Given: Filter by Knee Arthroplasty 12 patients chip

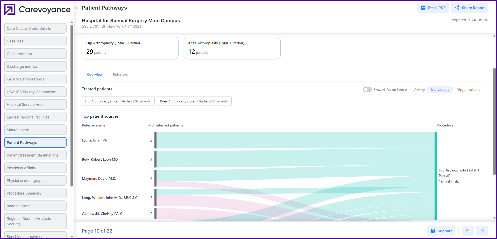Looking at the screenshot, I should 194,101.
